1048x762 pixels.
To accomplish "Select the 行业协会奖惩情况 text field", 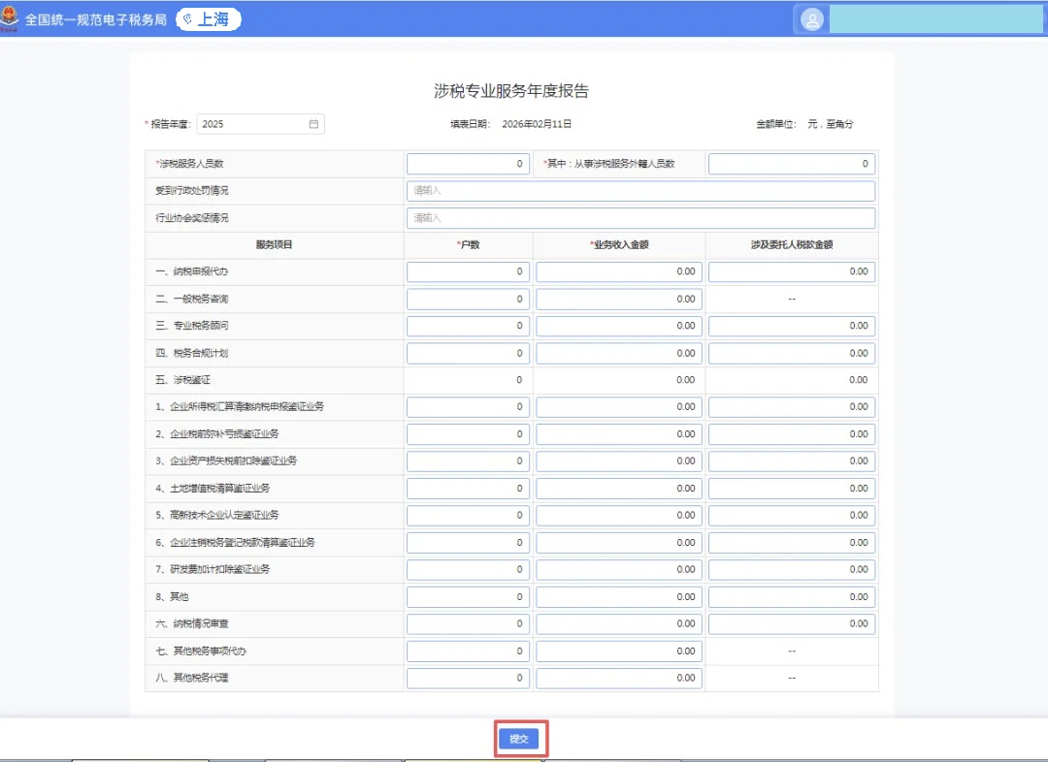I will tap(640, 218).
